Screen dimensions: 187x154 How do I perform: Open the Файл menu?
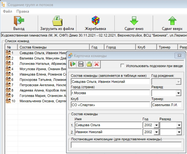tap(8, 11)
